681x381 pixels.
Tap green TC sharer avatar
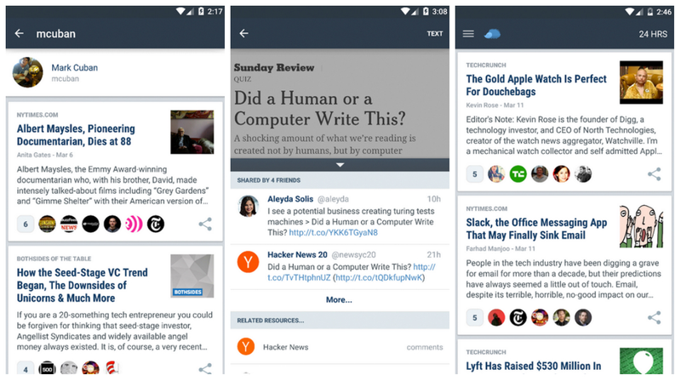[518, 174]
